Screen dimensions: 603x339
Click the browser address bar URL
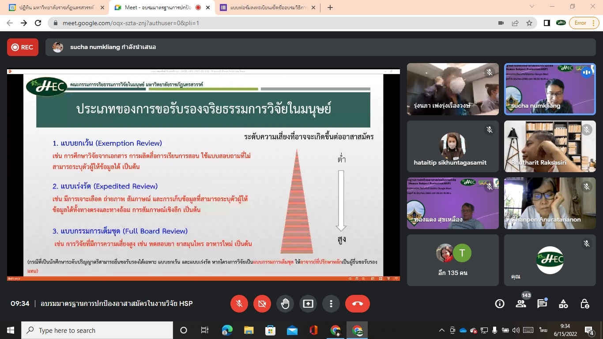[265, 23]
